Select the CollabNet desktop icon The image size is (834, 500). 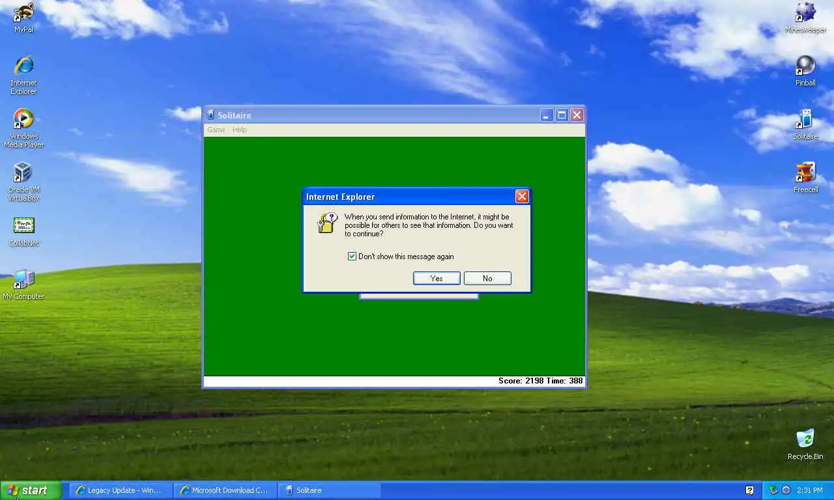(24, 231)
